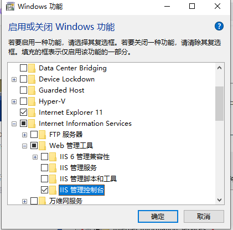The width and height of the screenshot is (233, 230).
Task: Expand the IIS 6 管理兼容性 node
Action: pyautogui.click(x=35, y=157)
